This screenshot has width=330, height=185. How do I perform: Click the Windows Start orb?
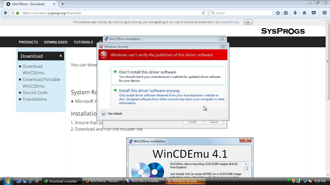point(7,181)
